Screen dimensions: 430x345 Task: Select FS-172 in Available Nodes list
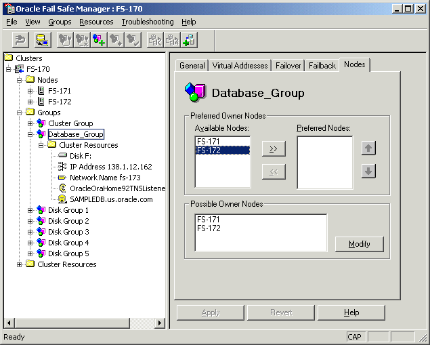pos(222,150)
